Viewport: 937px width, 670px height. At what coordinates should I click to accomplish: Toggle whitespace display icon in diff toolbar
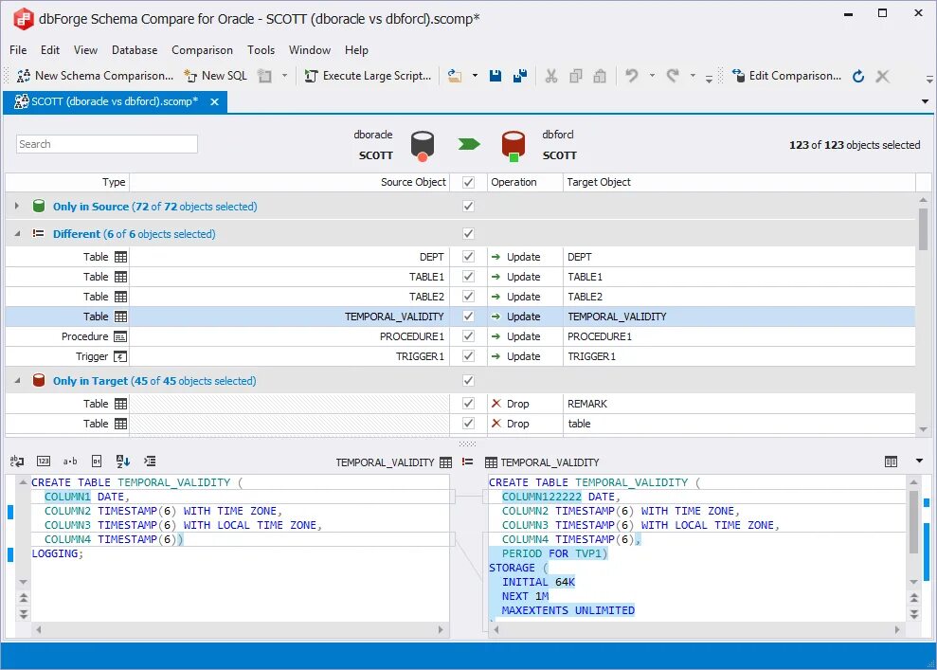pyautogui.click(x=17, y=461)
